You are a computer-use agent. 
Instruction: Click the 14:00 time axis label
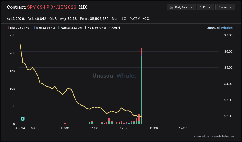pos(183,128)
